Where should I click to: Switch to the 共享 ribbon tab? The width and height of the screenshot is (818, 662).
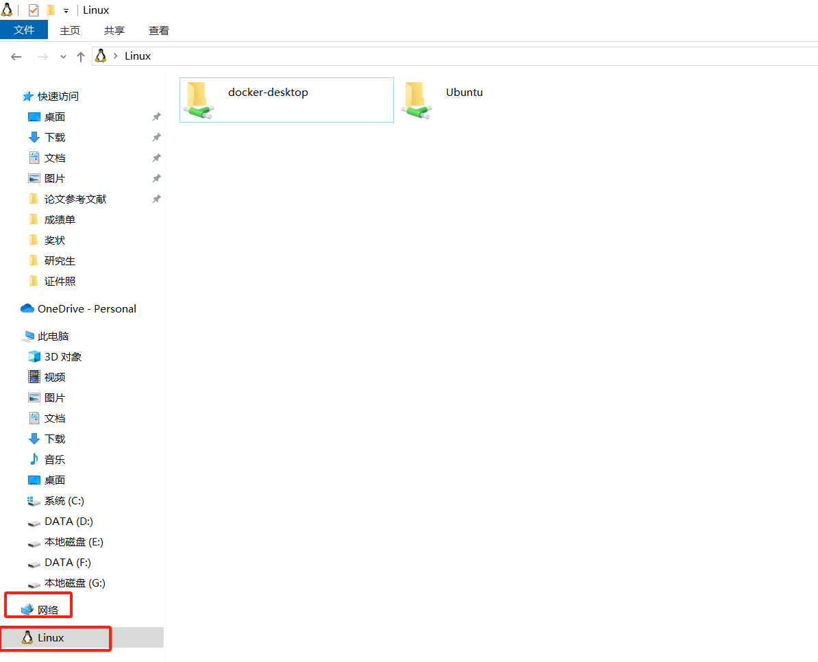[114, 31]
